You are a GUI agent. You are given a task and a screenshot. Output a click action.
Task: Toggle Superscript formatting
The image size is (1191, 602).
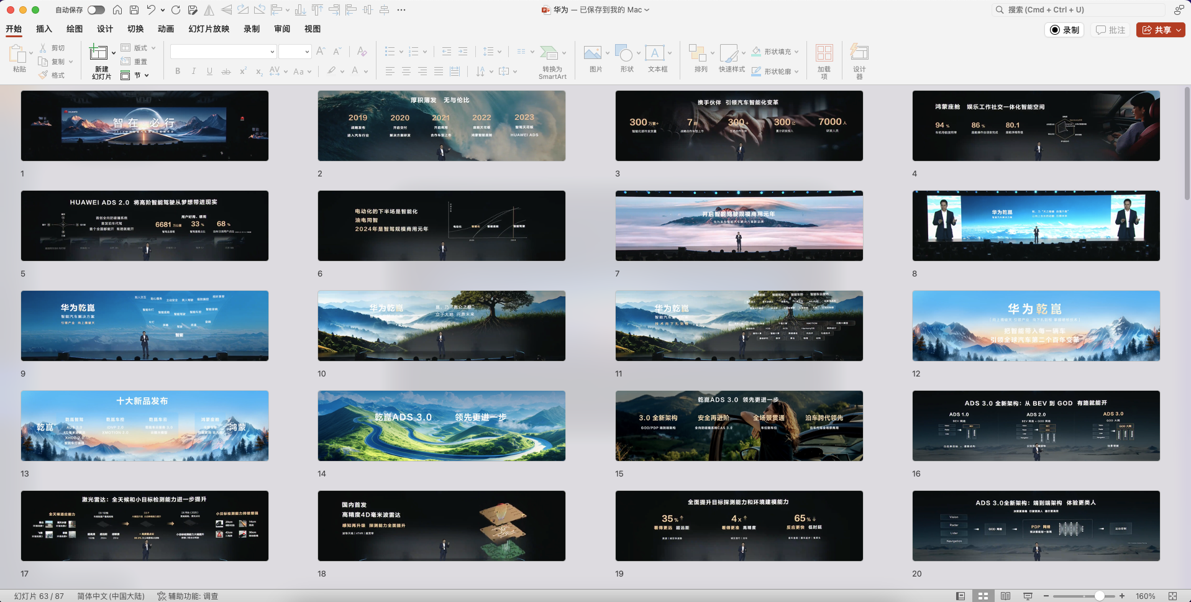click(243, 71)
